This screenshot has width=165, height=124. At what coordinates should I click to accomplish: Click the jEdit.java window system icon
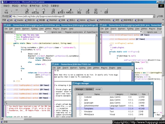(x=101, y=25)
